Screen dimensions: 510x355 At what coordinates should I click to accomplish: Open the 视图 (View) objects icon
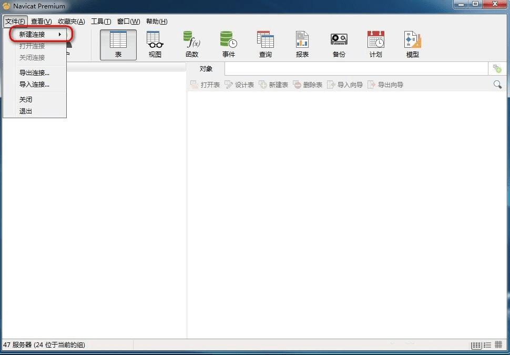coord(155,45)
